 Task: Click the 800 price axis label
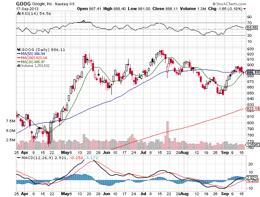(250, 123)
